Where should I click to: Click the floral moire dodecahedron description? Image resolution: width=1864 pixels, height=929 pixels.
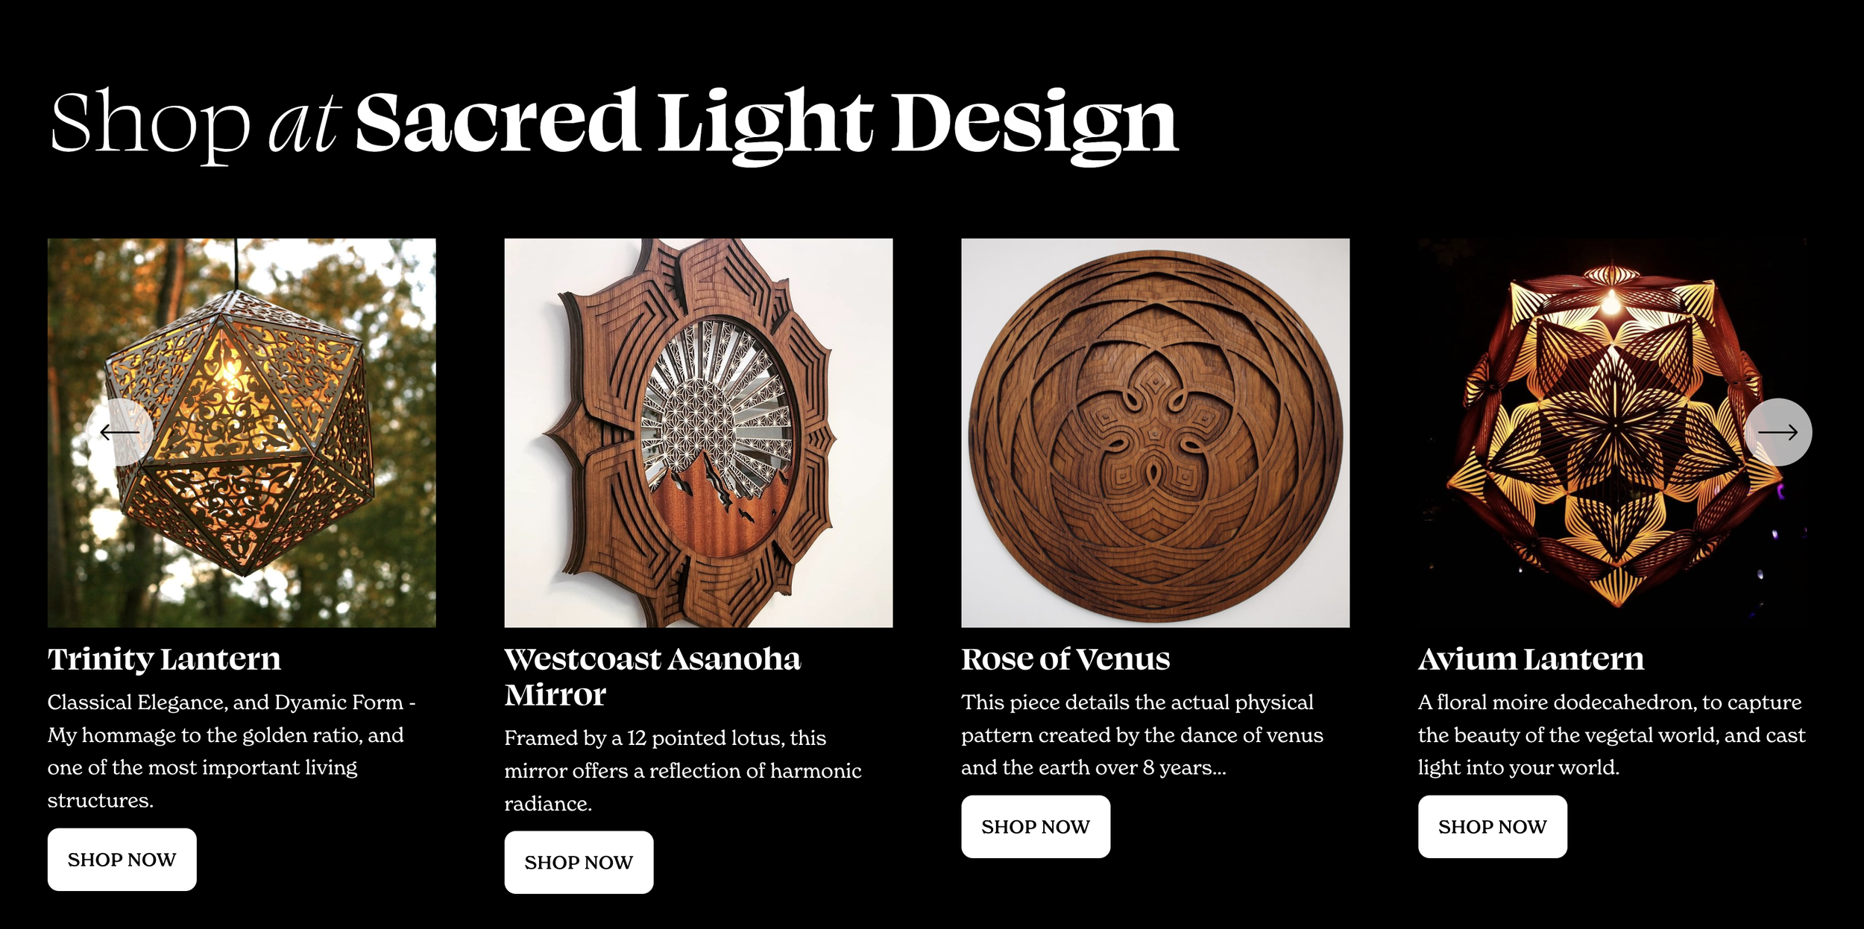1612,735
